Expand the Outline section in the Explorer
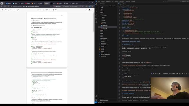 coord(102,99)
